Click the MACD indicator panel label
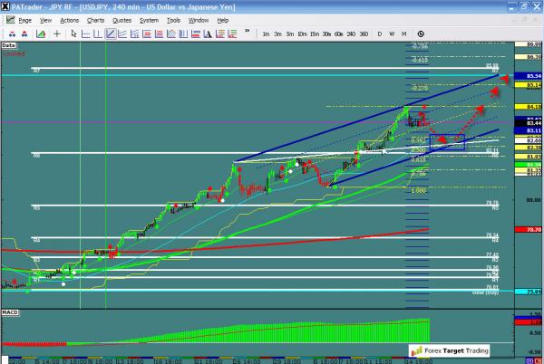Viewport: 544px width, 364px height. [x=9, y=313]
